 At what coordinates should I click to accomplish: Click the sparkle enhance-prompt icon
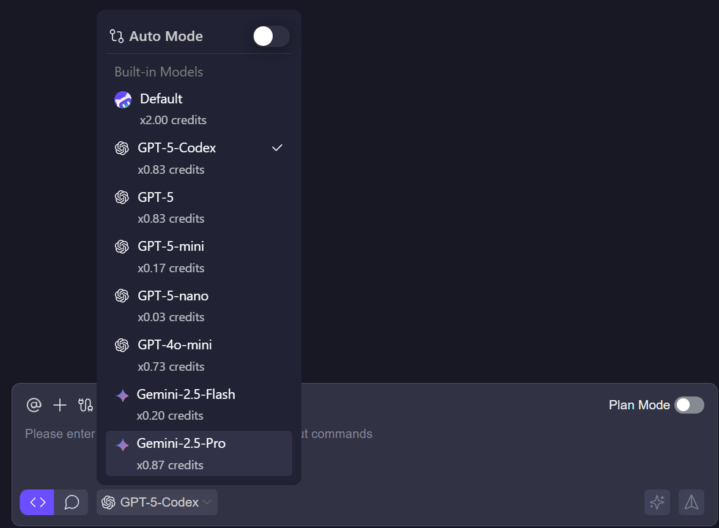tap(657, 502)
